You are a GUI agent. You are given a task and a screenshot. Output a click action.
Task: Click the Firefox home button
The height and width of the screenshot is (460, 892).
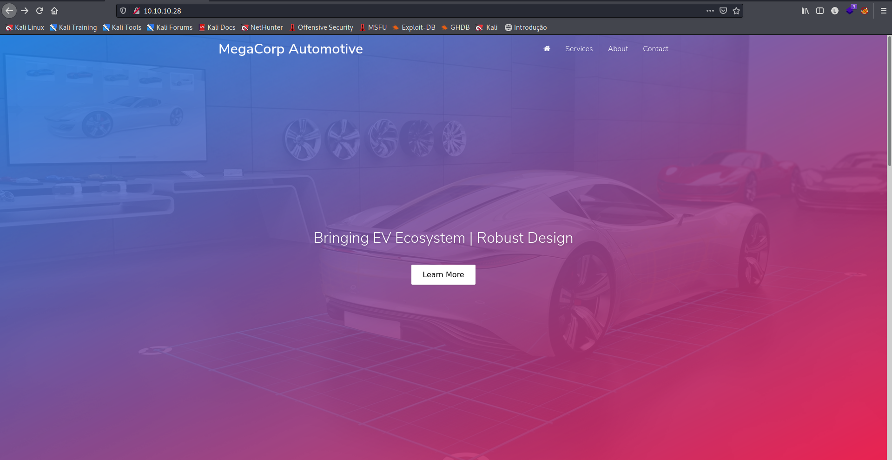pos(54,11)
